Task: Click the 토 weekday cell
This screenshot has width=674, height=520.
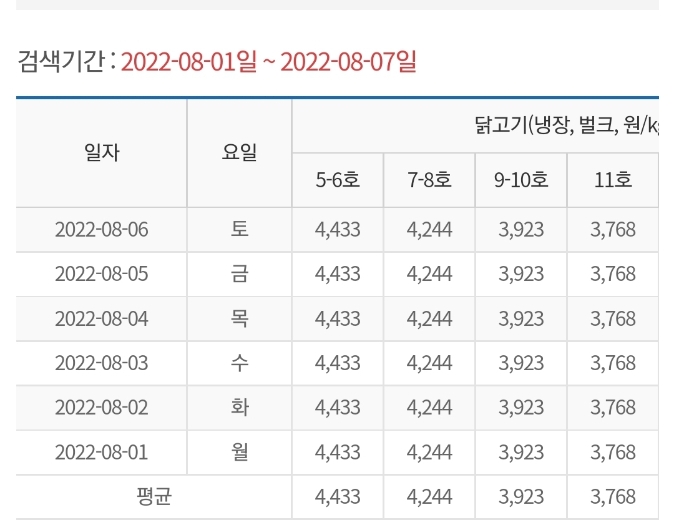Action: pyautogui.click(x=239, y=230)
